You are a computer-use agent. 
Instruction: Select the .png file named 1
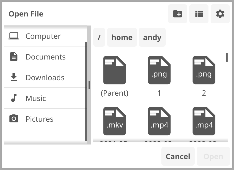pos(159,70)
